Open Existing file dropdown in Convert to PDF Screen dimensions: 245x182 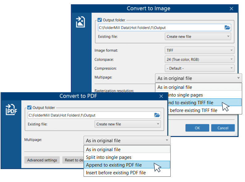(128, 124)
